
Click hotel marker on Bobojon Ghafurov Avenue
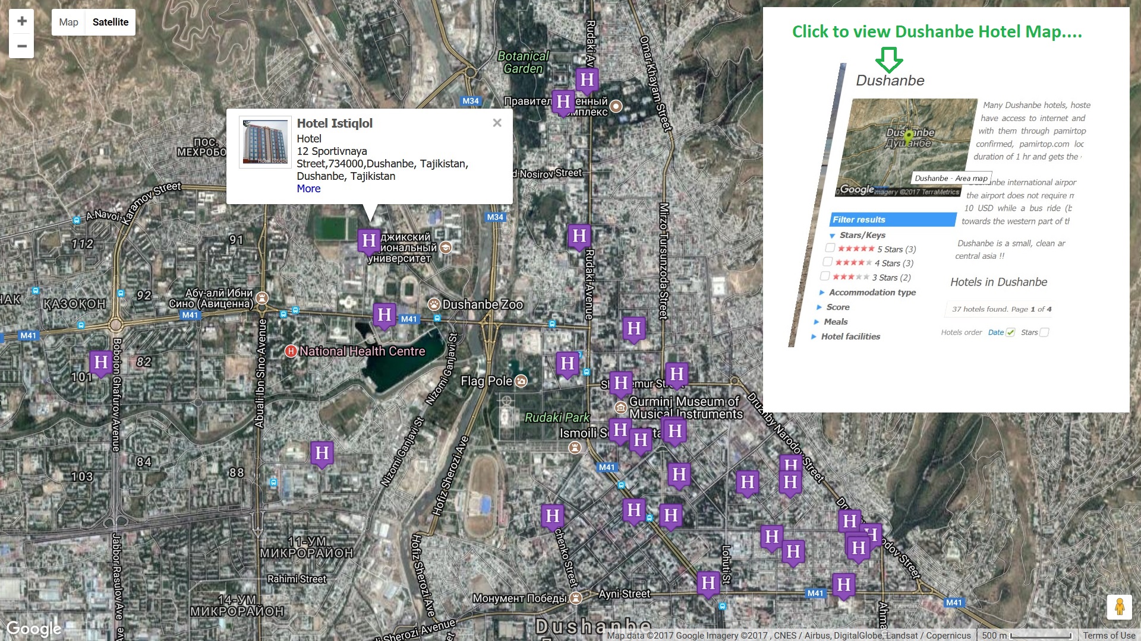pos(101,363)
